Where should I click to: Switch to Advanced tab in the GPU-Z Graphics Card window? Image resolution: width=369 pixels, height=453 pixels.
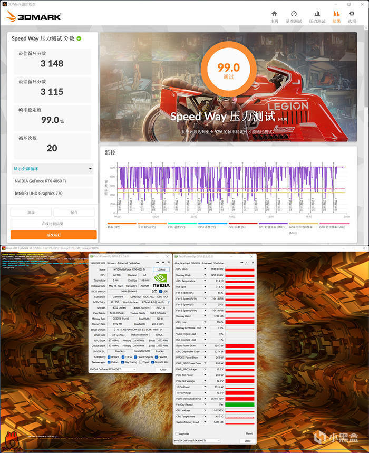point(122,263)
